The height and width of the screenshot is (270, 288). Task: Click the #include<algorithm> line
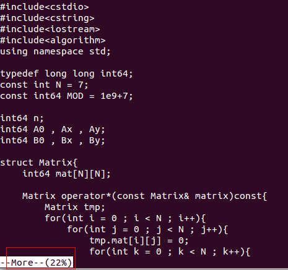coord(53,40)
